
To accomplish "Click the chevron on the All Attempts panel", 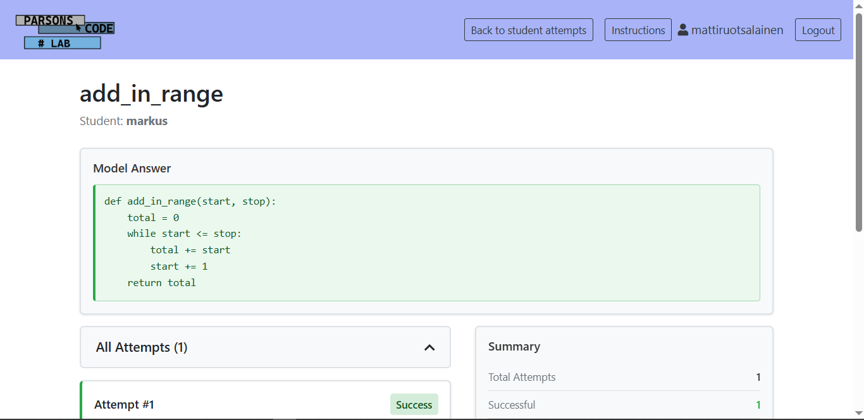I will click(x=429, y=347).
